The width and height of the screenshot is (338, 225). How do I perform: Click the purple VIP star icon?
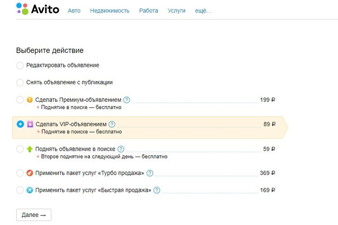30,124
